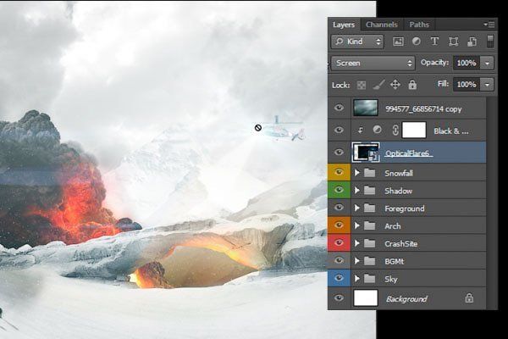Click the OpticalFlare6 smart object thumbnail
This screenshot has width=508, height=339.
(366, 153)
